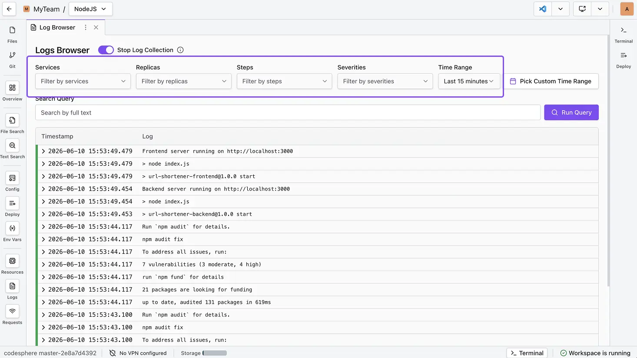The image size is (637, 358).
Task: Click the vertical scrollbar of the log view
Action: [x=608, y=161]
